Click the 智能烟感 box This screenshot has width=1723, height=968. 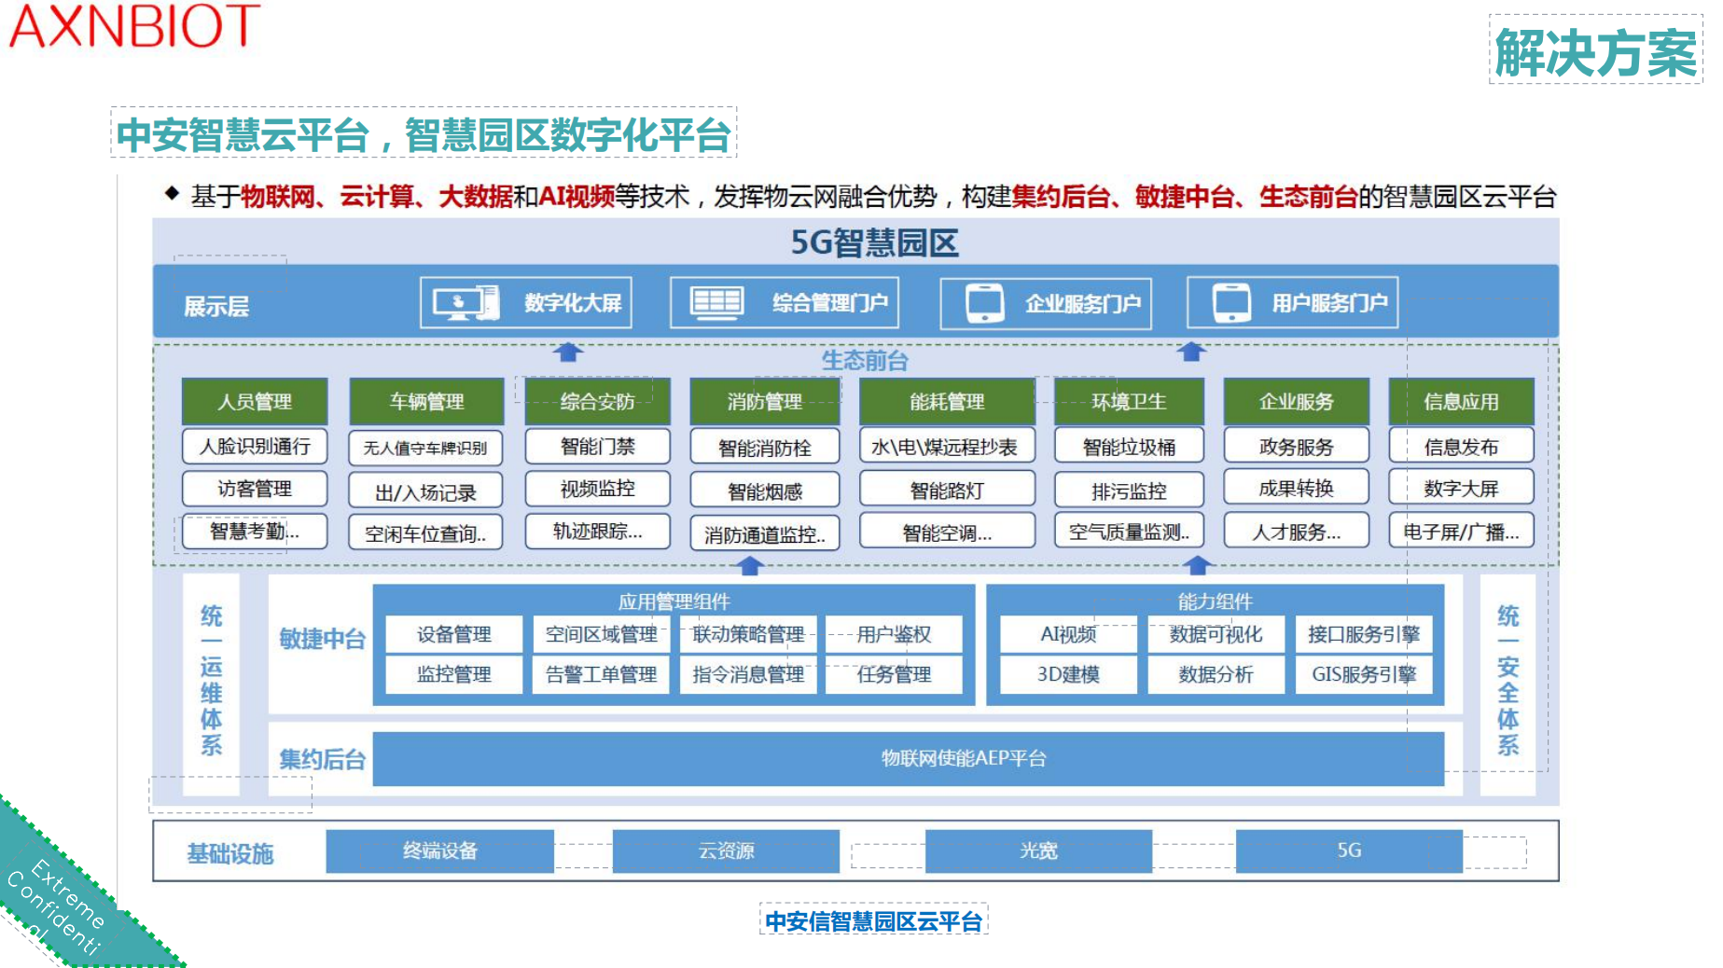point(764,491)
